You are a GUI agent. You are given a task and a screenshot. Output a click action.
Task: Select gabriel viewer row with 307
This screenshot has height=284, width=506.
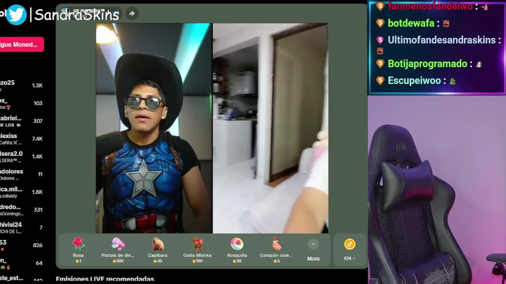click(x=22, y=121)
